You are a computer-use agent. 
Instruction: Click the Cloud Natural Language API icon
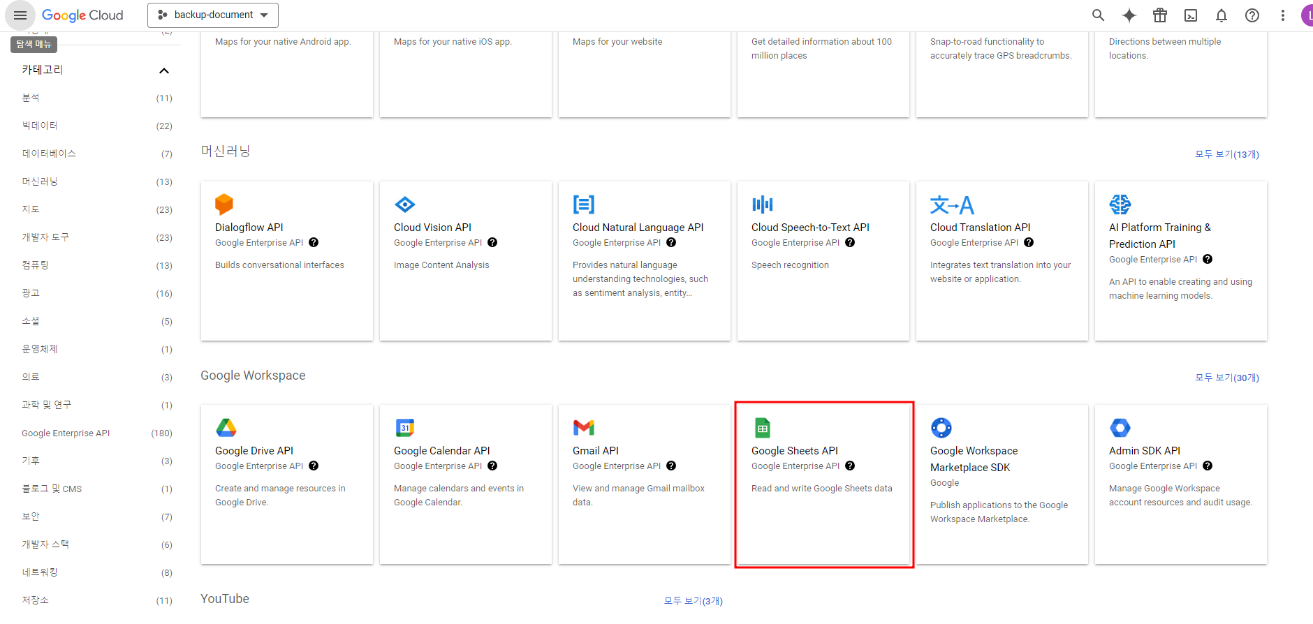click(x=584, y=205)
